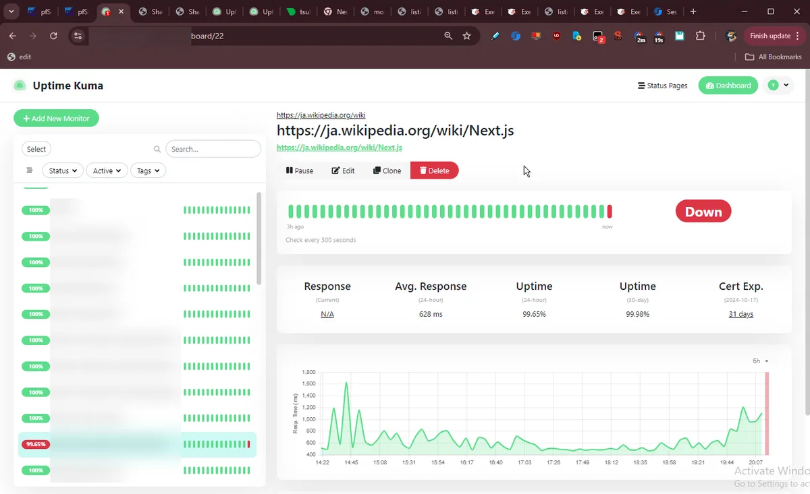810x494 pixels.
Task: Toggle the Select monitors mode
Action: tap(36, 149)
